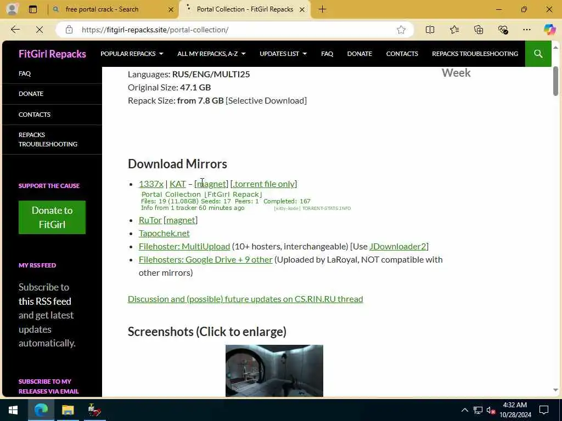Open the tab actions menu icon
Screen dimensions: 562x421
point(32,9)
